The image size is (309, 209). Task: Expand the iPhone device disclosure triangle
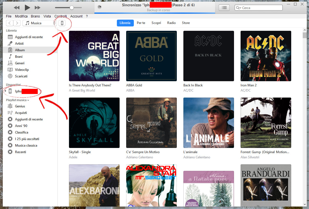pos(5,91)
